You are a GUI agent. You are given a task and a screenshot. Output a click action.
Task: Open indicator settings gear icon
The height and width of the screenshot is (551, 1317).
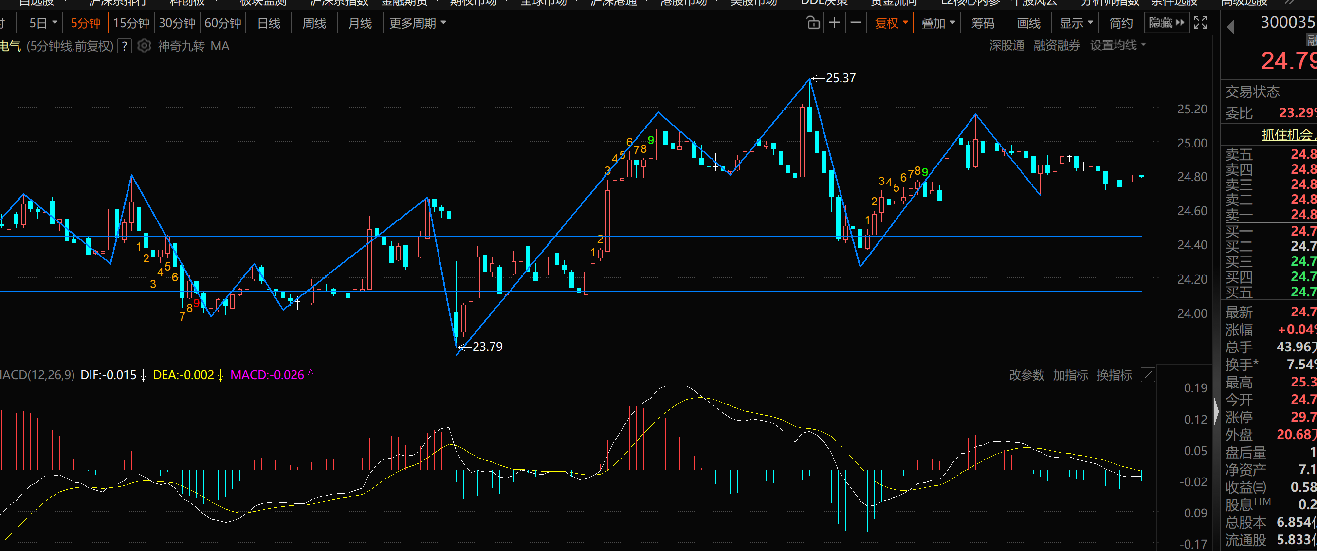tap(145, 46)
